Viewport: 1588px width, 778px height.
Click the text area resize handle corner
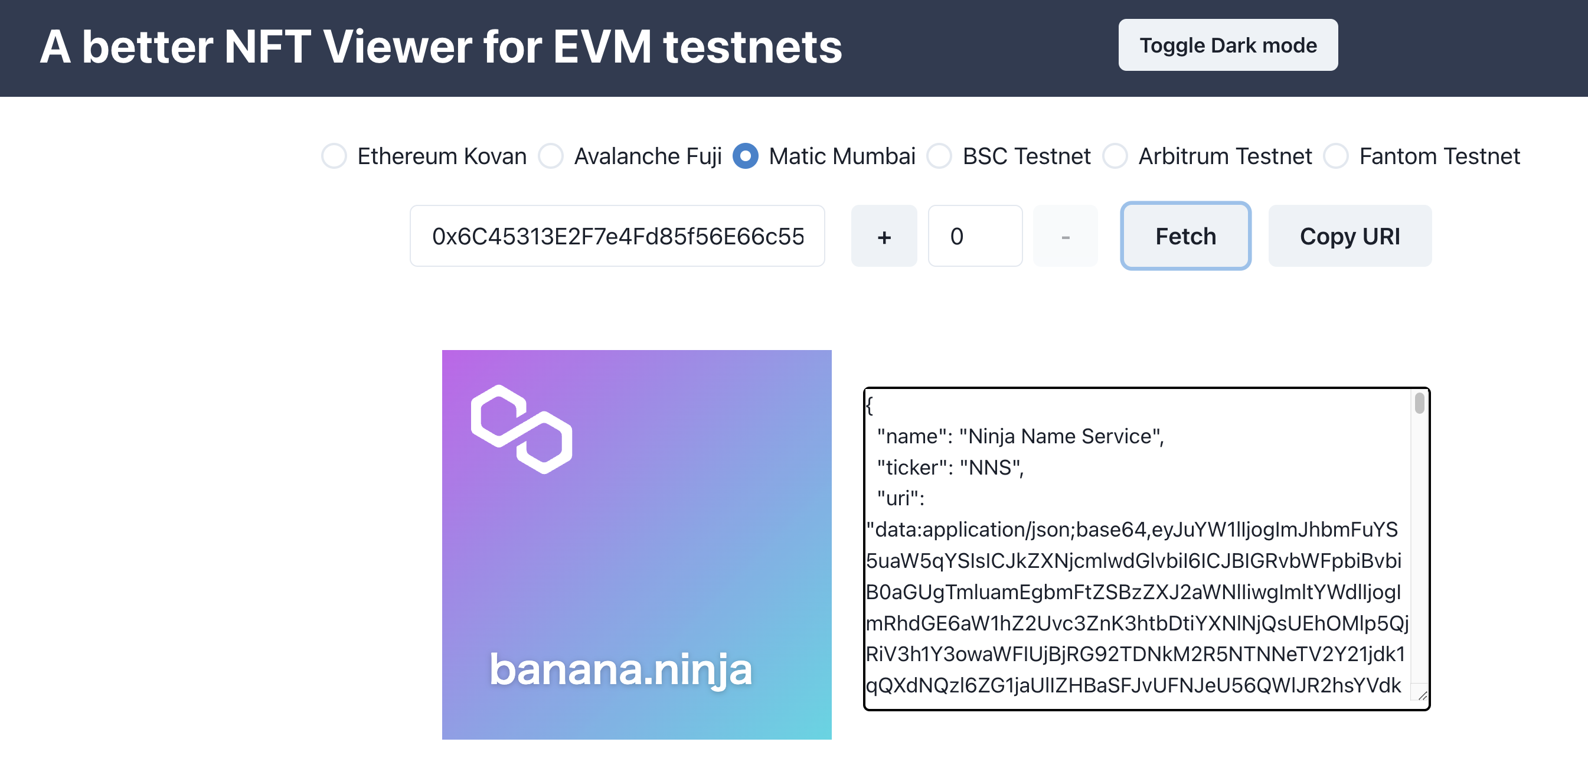point(1422,695)
